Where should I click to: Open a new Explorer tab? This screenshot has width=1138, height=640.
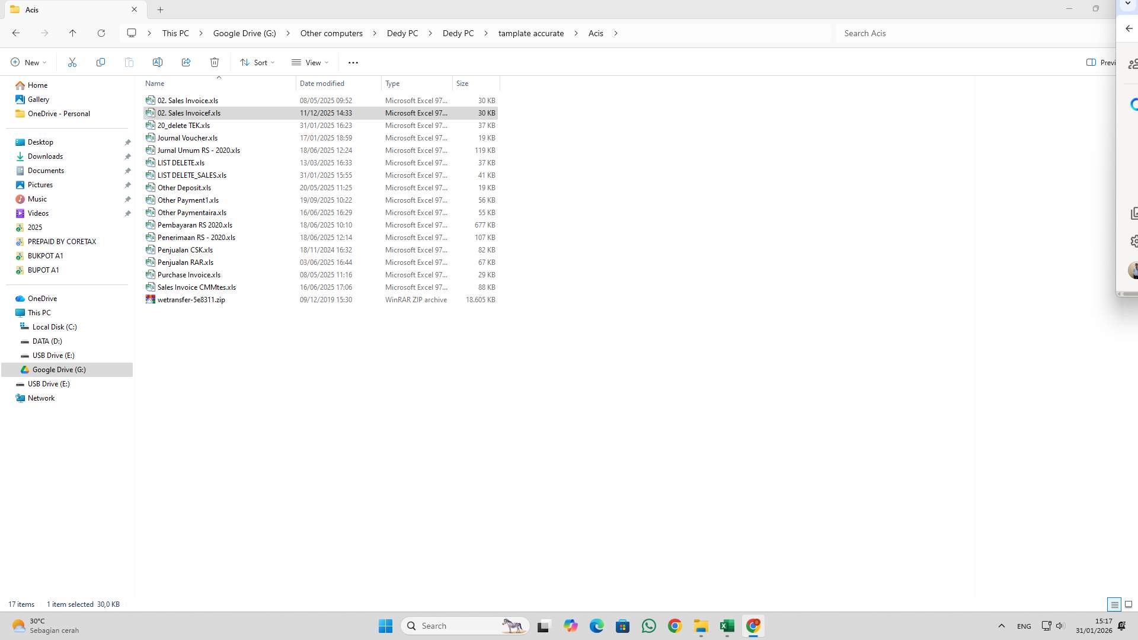click(159, 9)
